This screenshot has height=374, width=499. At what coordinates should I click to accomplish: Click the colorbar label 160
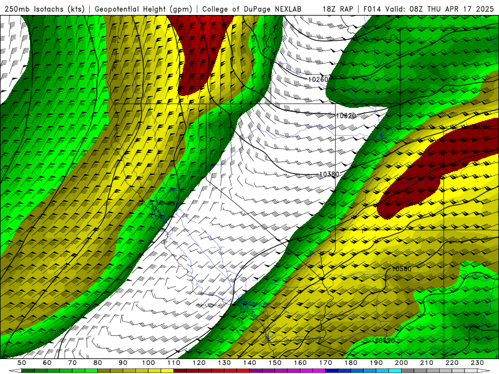tap(301, 363)
